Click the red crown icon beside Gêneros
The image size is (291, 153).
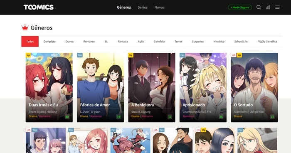pyautogui.click(x=25, y=27)
